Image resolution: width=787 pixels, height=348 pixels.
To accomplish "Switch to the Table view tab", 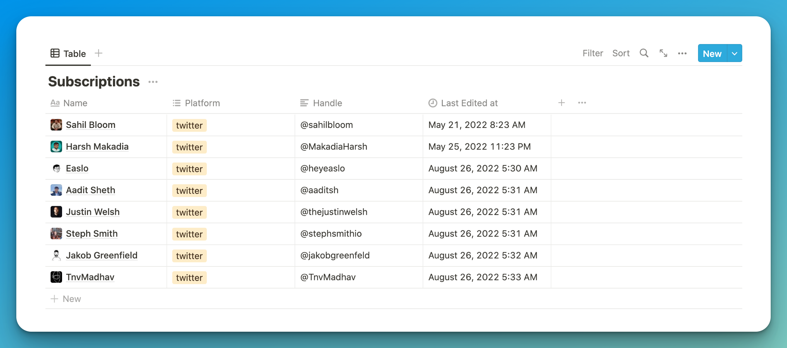I will [x=68, y=54].
